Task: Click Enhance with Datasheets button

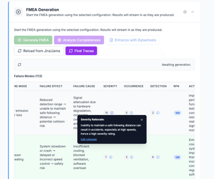Action: (133, 40)
